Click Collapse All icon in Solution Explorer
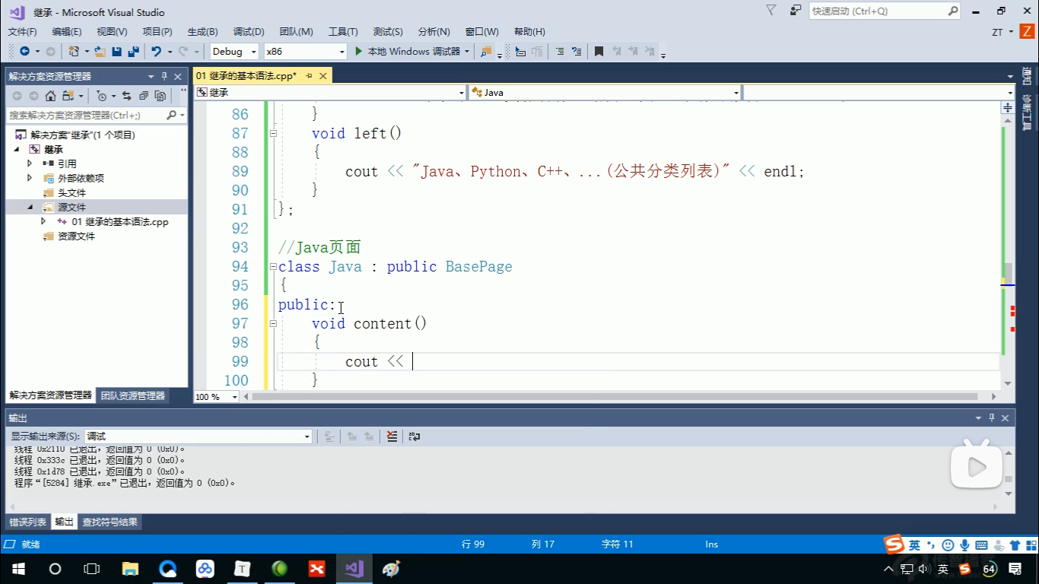The image size is (1039, 584). (x=143, y=96)
